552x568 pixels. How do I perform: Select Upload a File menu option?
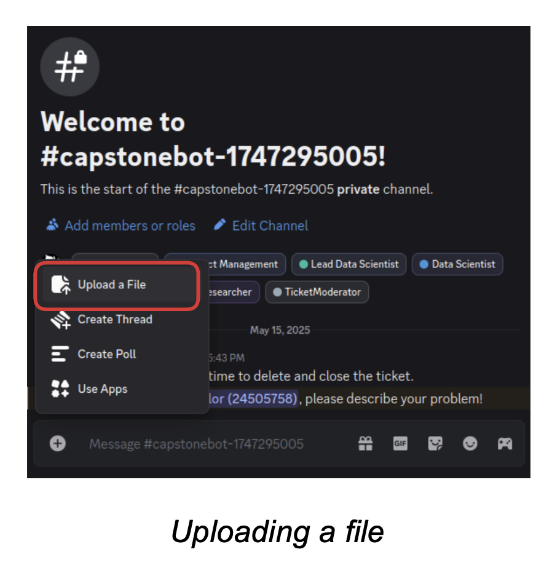(x=117, y=285)
